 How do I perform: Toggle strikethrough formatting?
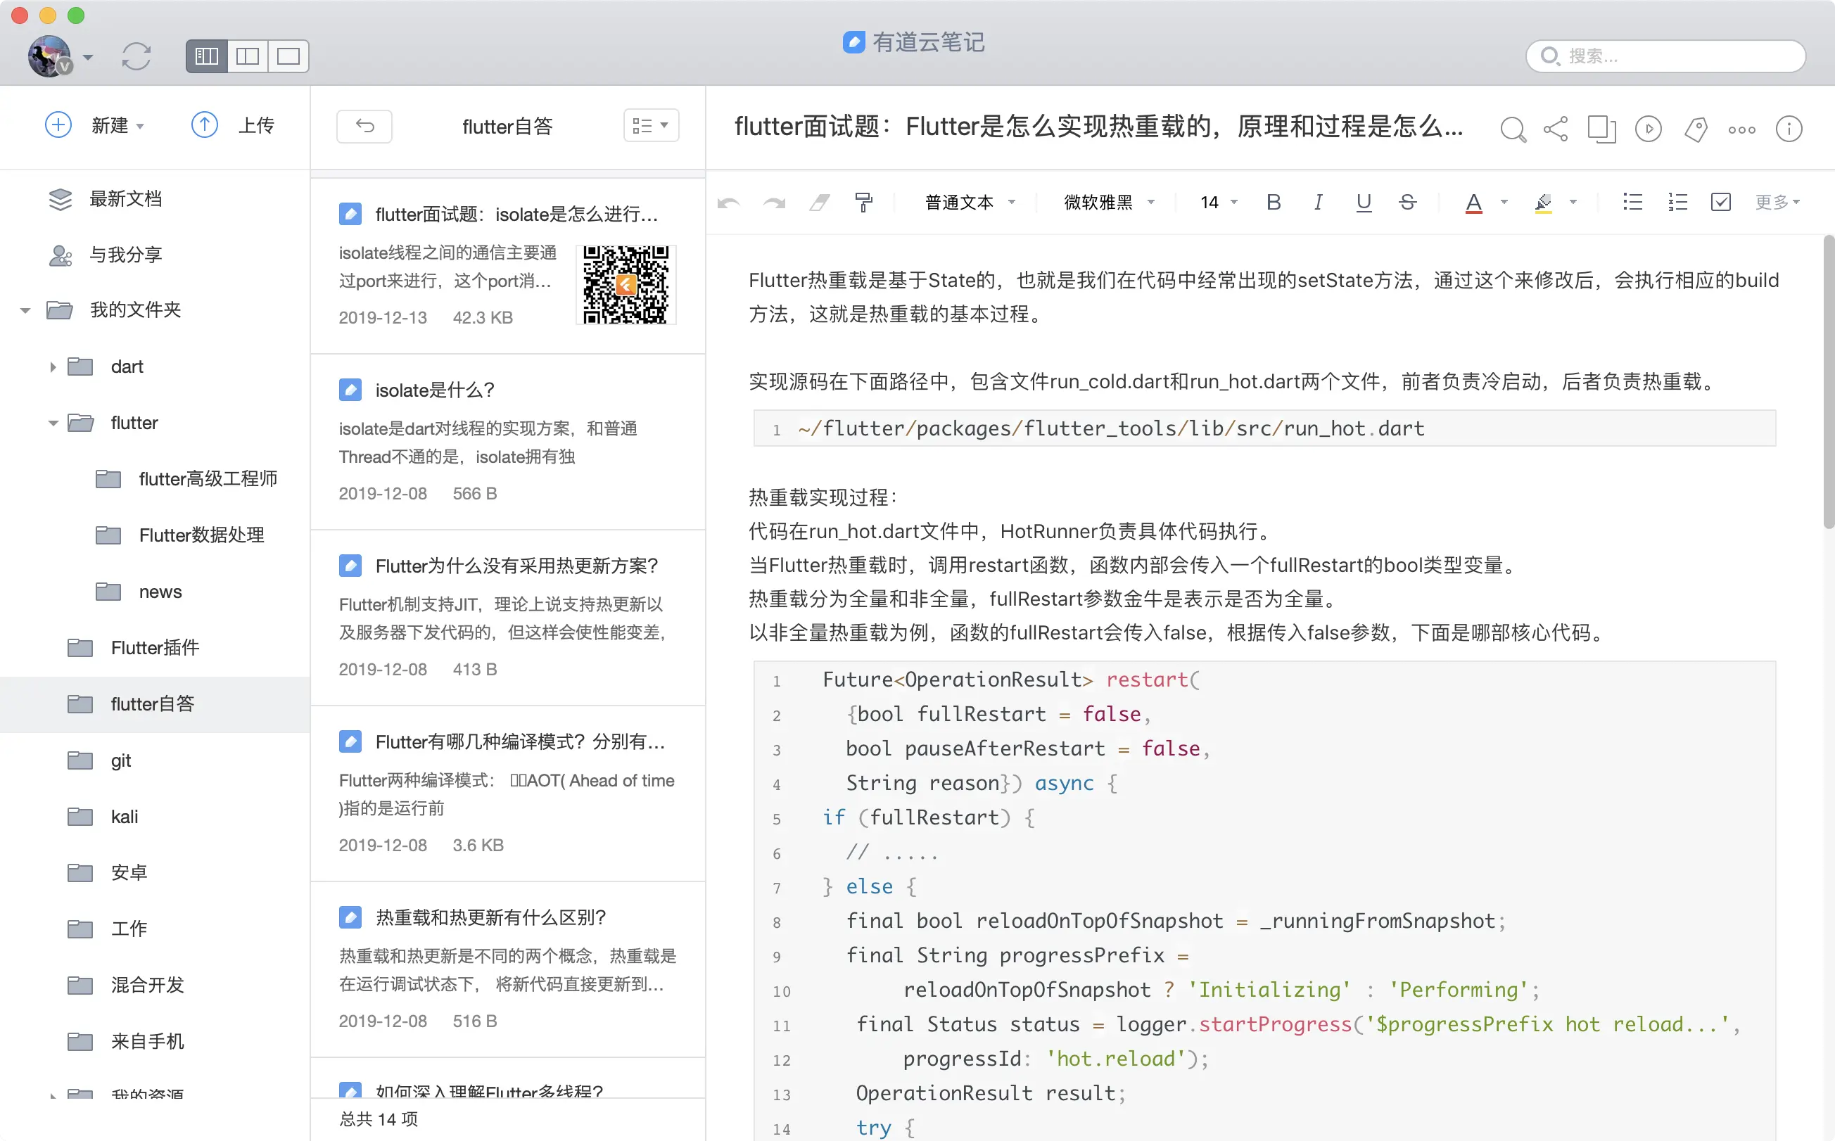pyautogui.click(x=1408, y=202)
